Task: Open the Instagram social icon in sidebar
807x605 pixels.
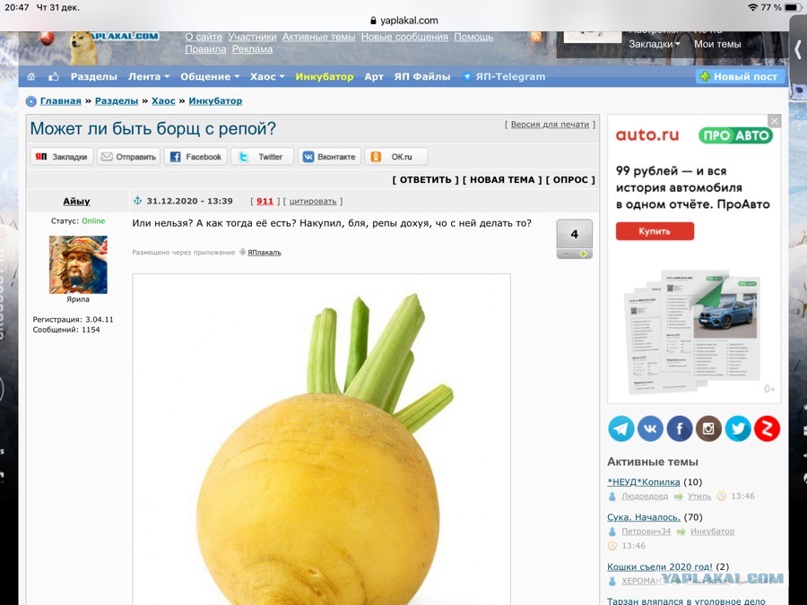Action: 708,428
